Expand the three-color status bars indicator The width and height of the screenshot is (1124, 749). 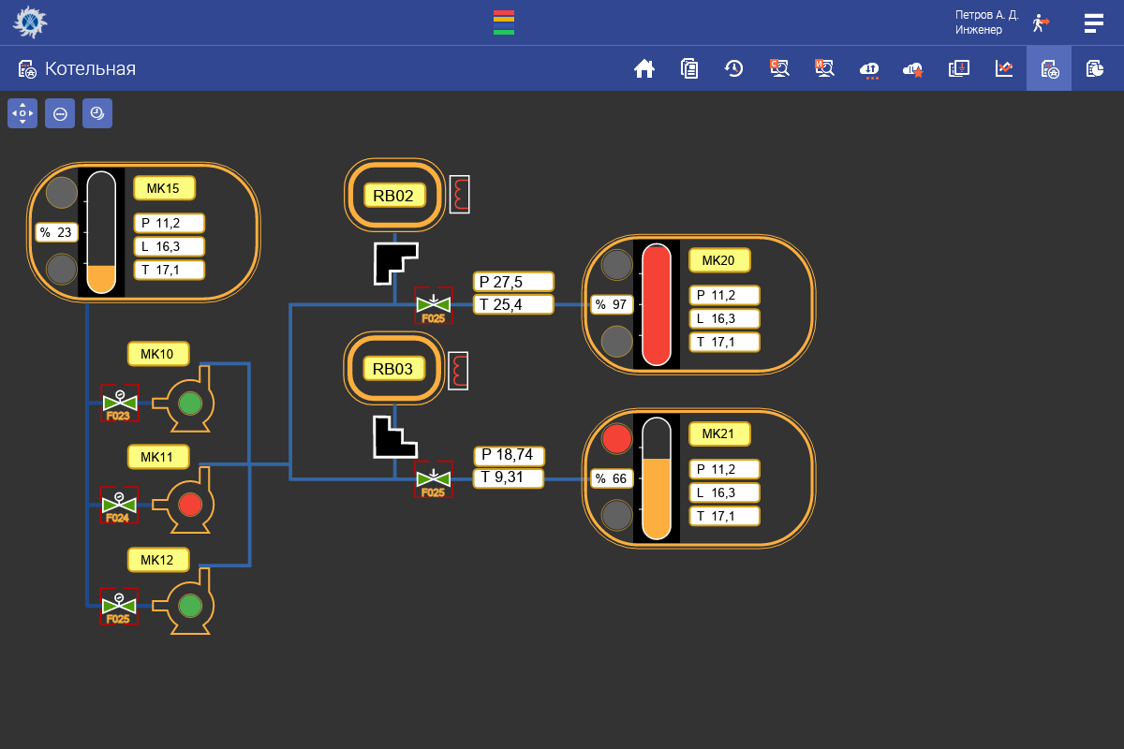(x=504, y=22)
